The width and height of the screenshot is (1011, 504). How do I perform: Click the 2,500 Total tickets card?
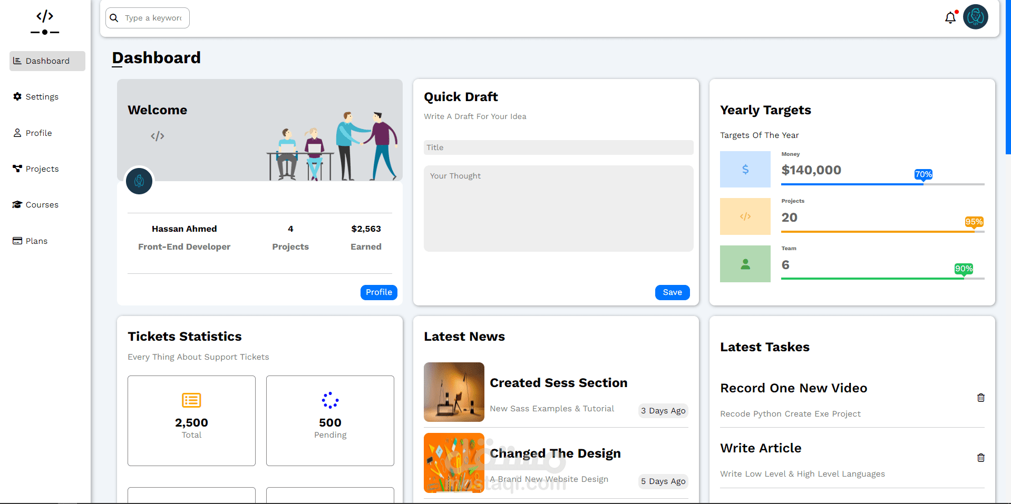[191, 421]
